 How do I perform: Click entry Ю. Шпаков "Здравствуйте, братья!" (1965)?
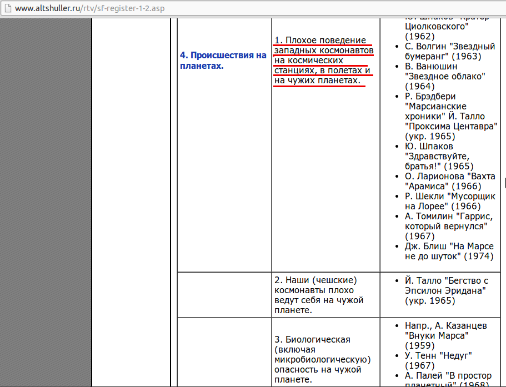pyautogui.click(x=439, y=156)
